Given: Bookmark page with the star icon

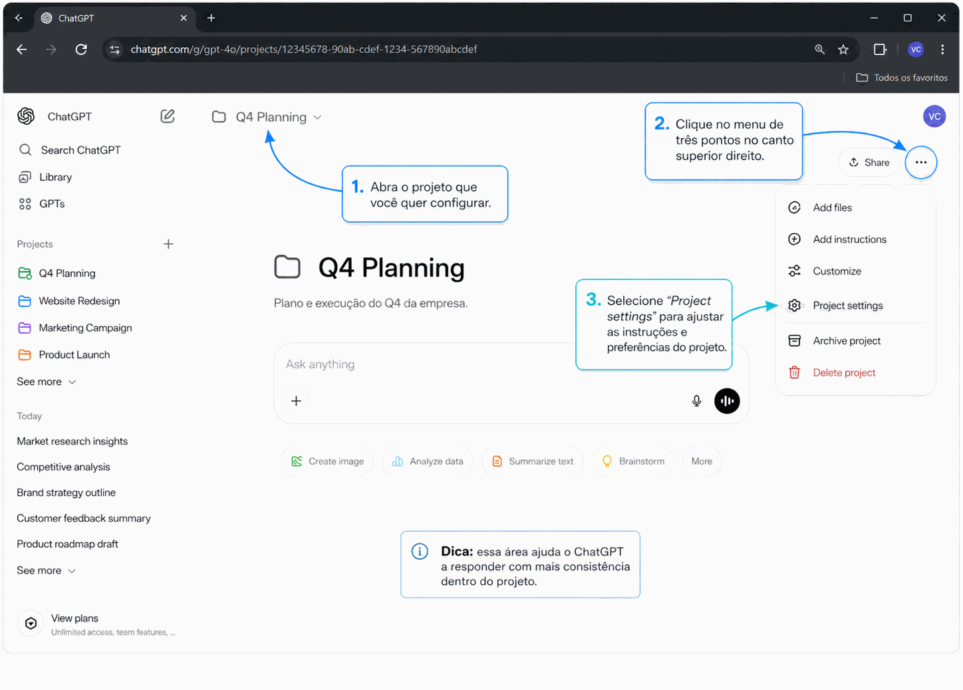Looking at the screenshot, I should pos(843,49).
